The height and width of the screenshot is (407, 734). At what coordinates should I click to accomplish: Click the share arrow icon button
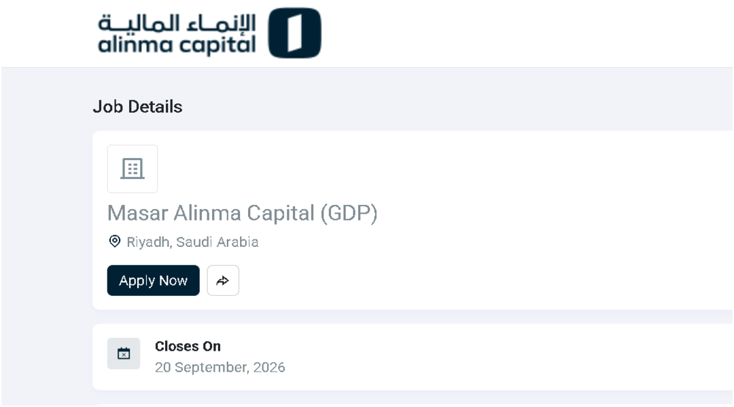coord(223,280)
